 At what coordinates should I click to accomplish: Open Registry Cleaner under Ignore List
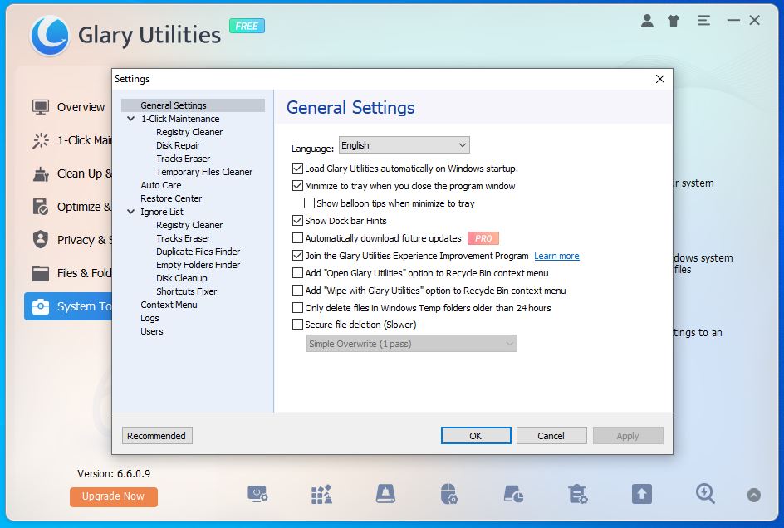[x=189, y=225]
